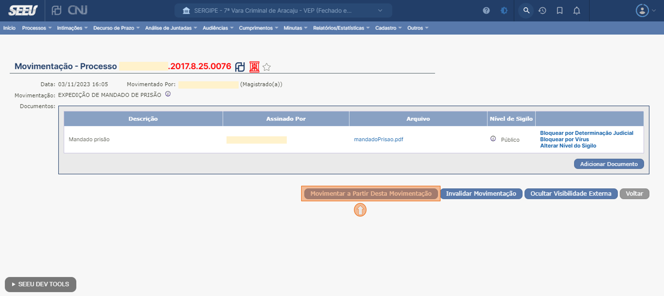
Task: Click the Público secrecy level text
Action: tap(510, 140)
